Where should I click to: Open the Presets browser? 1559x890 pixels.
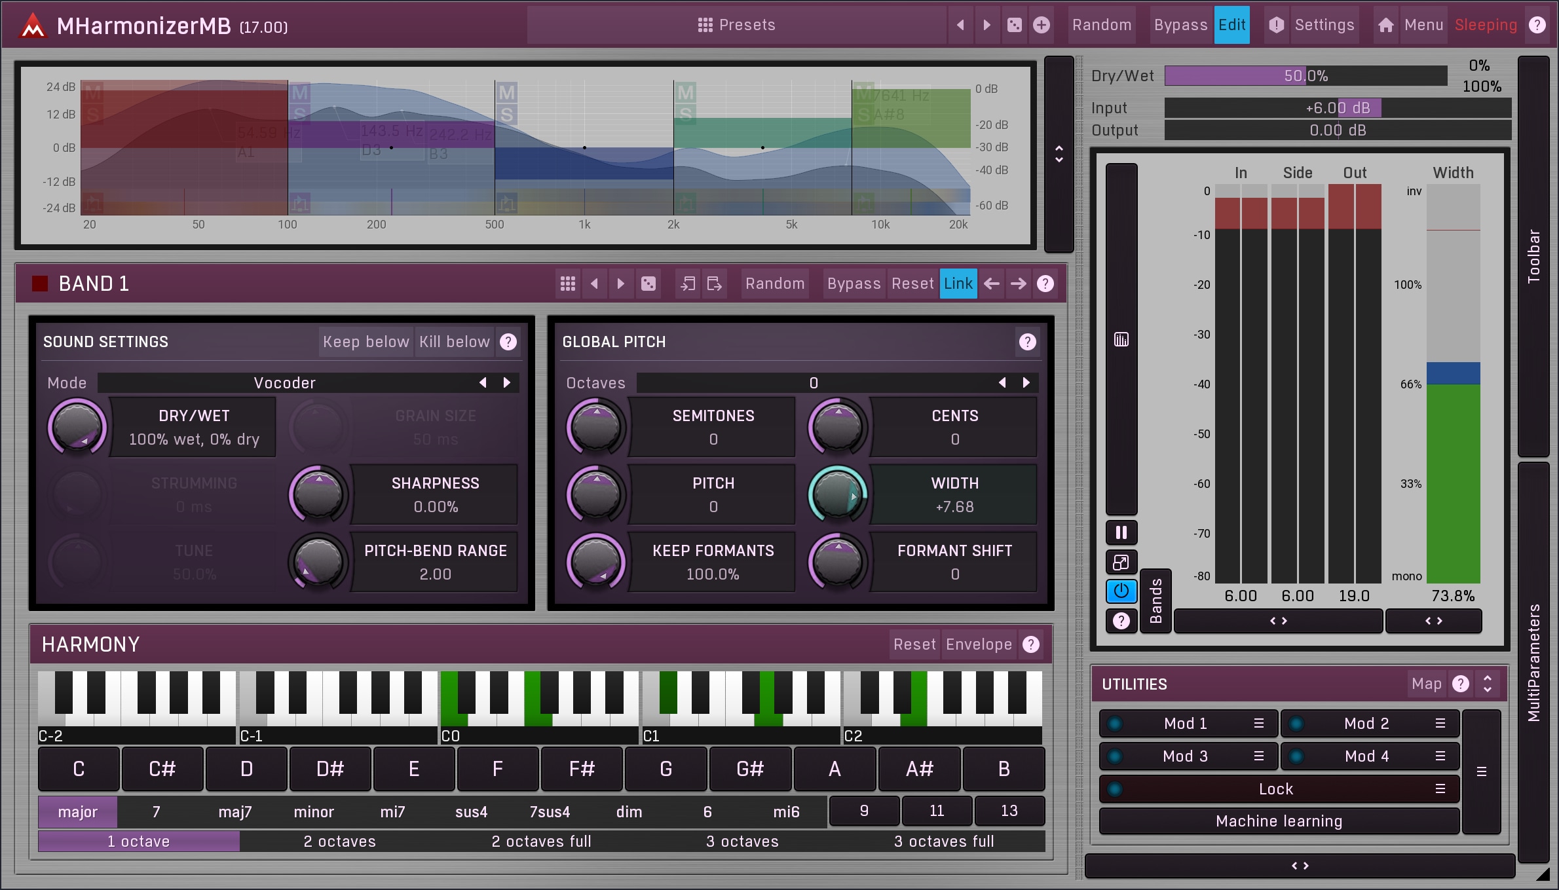click(736, 25)
